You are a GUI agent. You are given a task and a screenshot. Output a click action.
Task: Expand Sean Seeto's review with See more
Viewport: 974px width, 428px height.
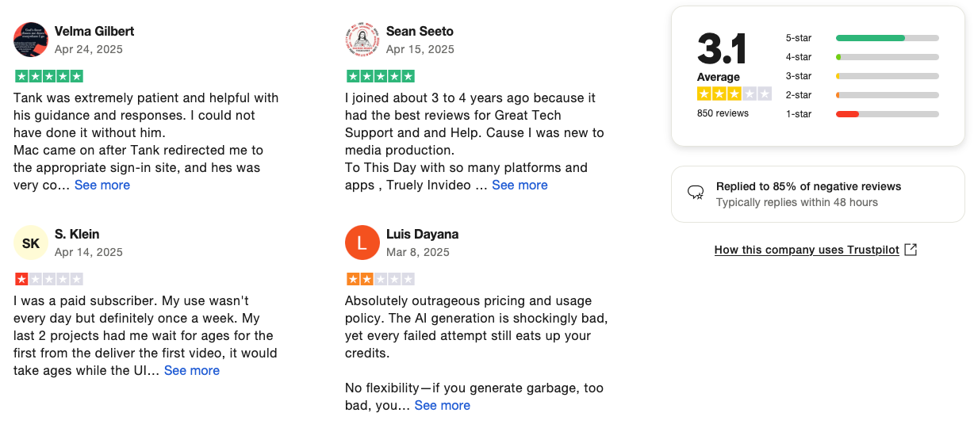point(520,185)
